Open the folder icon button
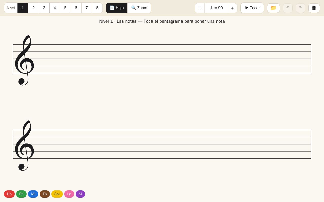324x202 pixels. pyautogui.click(x=273, y=8)
